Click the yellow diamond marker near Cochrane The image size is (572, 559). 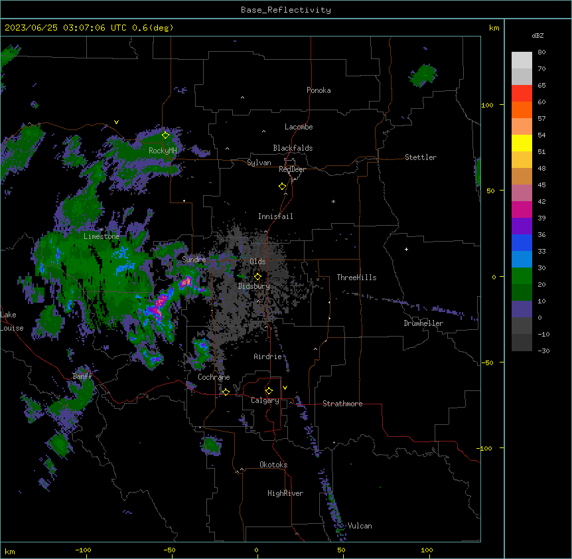226,392
